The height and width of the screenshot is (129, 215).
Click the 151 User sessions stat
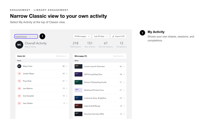pos(90,45)
